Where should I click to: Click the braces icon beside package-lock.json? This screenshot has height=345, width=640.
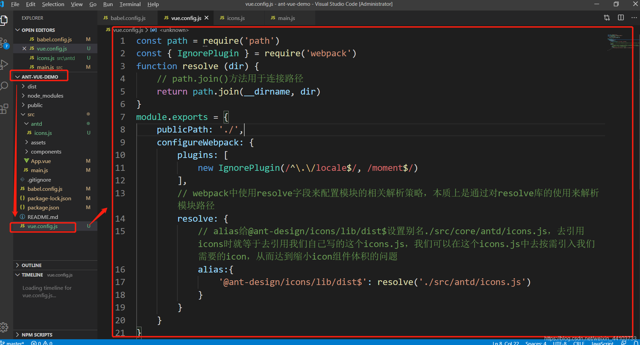click(22, 198)
